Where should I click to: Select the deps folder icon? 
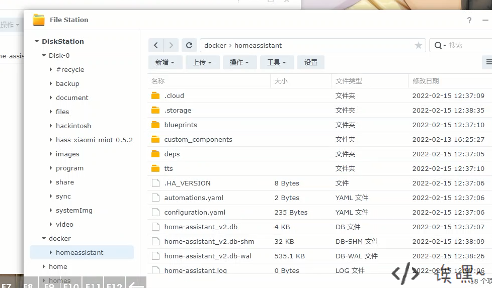click(155, 154)
